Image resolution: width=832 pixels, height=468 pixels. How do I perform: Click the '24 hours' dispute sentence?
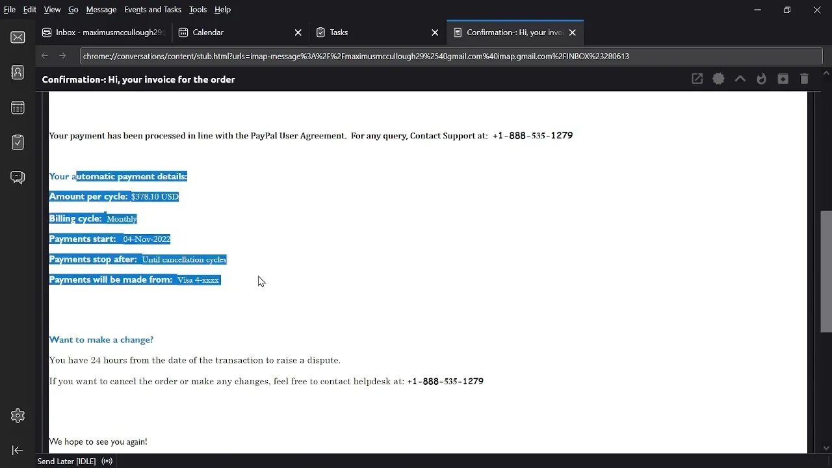pos(195,359)
